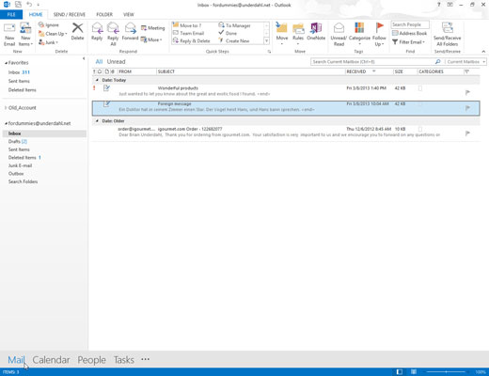Select the Done quick step
The image size is (489, 376).
point(228,33)
